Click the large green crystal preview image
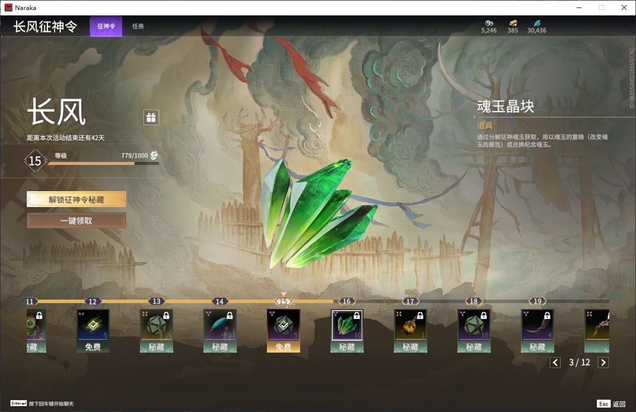 (x=319, y=213)
